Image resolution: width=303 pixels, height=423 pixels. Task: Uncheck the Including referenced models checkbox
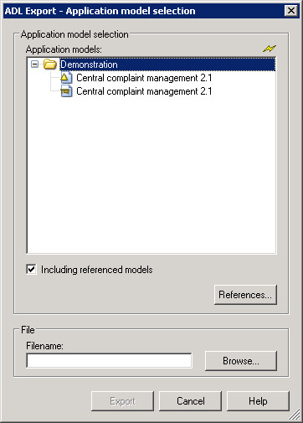[31, 270]
